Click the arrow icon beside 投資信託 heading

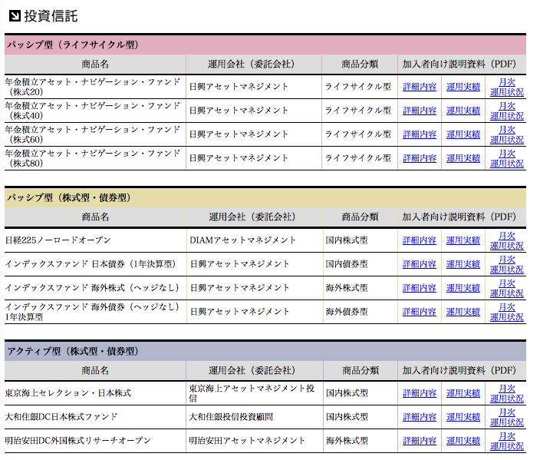click(15, 16)
